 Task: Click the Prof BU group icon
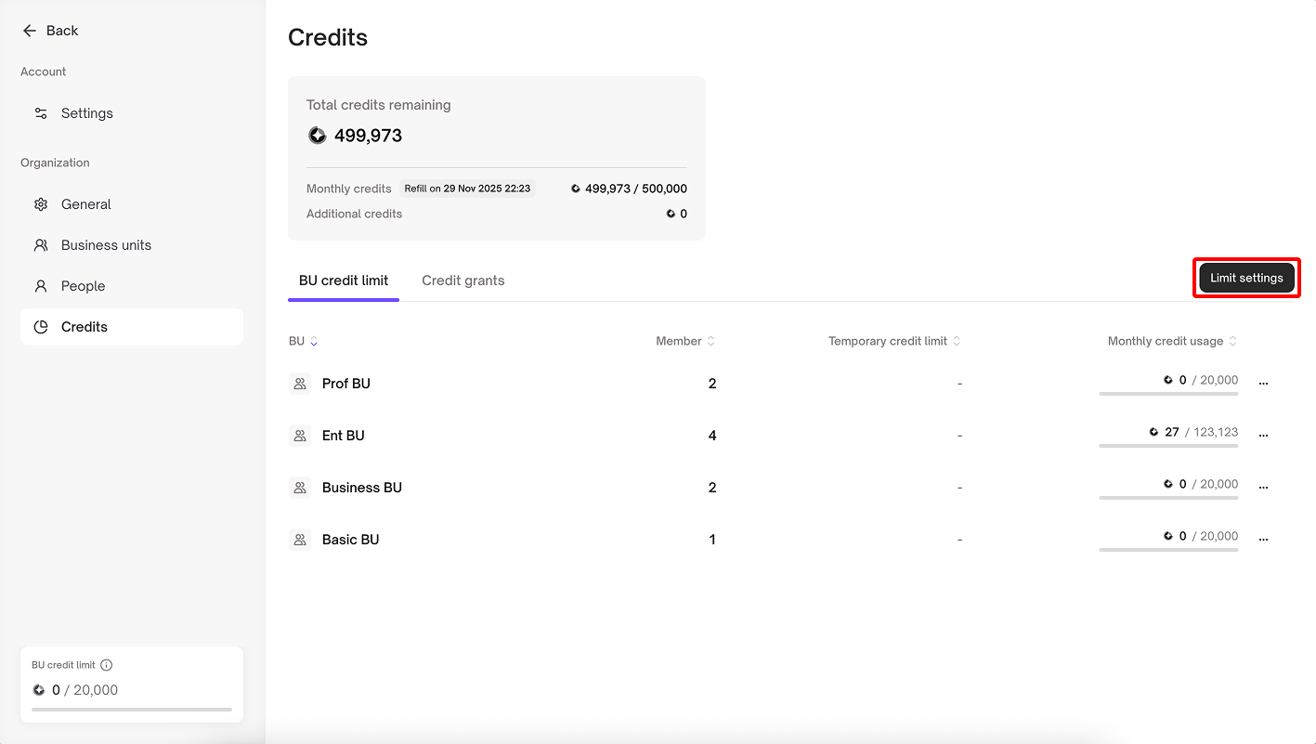[300, 384]
